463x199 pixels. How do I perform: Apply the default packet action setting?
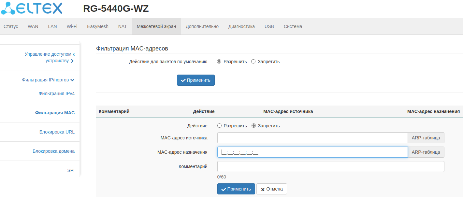click(x=195, y=80)
